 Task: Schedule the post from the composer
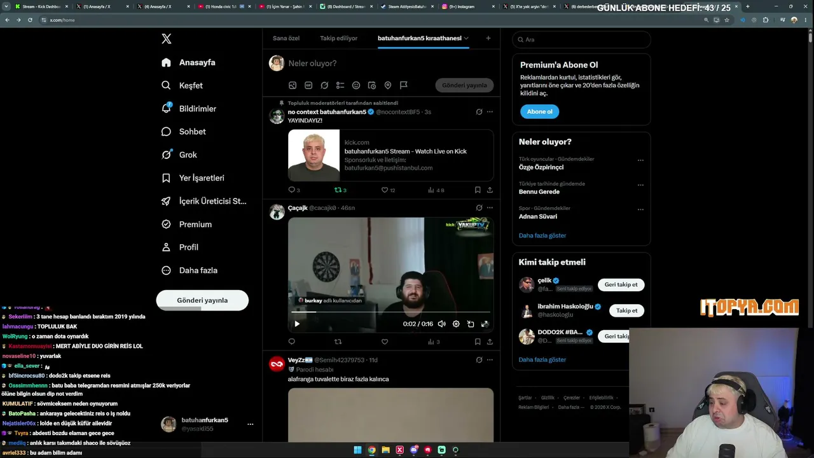372,85
